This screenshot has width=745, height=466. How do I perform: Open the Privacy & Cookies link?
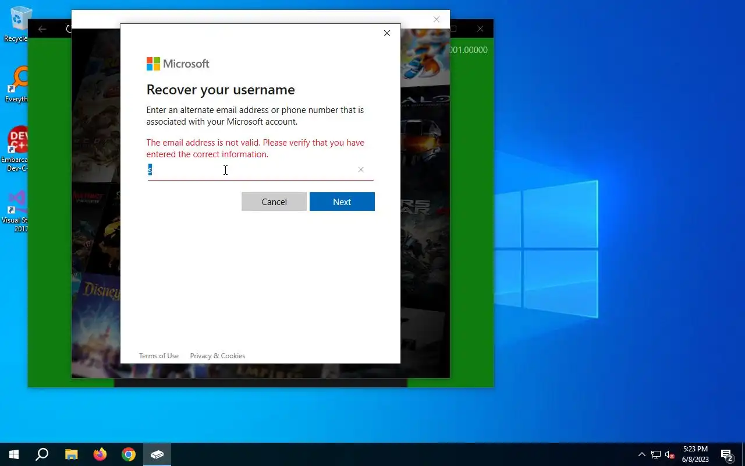pyautogui.click(x=218, y=356)
